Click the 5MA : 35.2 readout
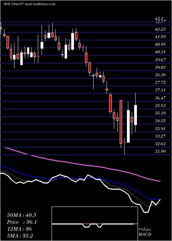172x241 pixels. 20,236
